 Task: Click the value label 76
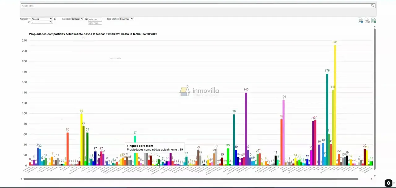point(84,123)
